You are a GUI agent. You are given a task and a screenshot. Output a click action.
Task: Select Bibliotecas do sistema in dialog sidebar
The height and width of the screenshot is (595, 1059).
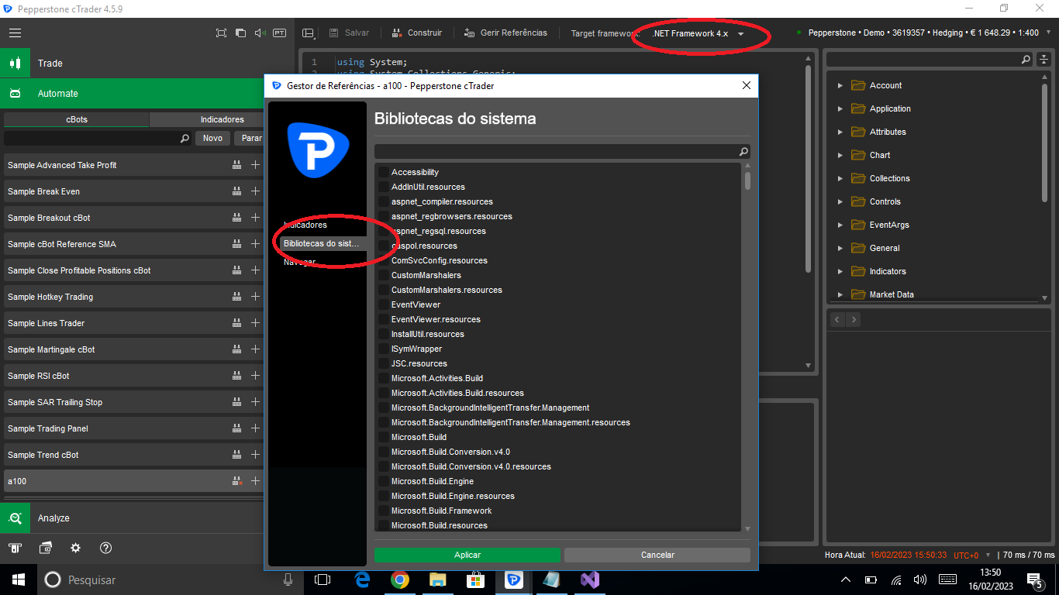point(323,243)
